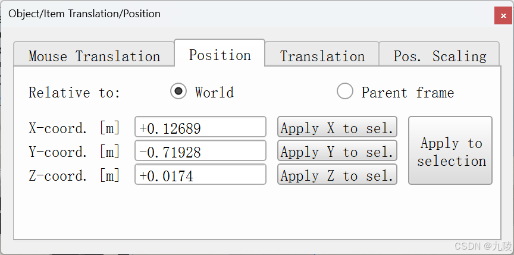This screenshot has width=514, height=255.
Task: Hit the Apply Z to sel. button
Action: point(337,175)
